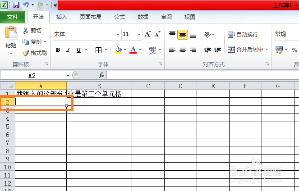Decrease indent icon
Image resolution: width=299 pixels, height=191 pixels.
[207, 50]
